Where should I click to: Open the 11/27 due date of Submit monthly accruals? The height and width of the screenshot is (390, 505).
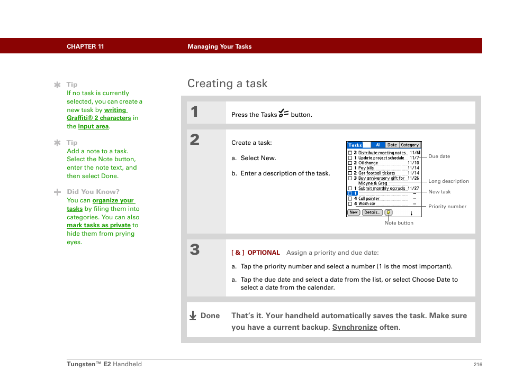(x=413, y=189)
